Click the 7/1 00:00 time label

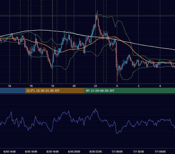pos(117,151)
